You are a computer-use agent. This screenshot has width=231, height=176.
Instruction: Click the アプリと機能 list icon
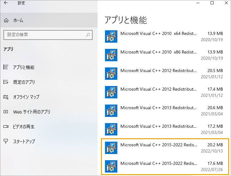pos(6,67)
